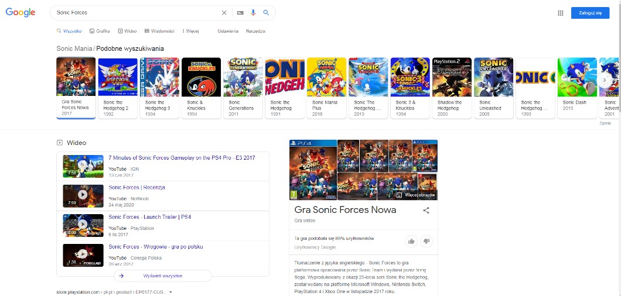This screenshot has height=296, width=621.
Task: Click into the Sonic Forces search field
Action: [x=137, y=13]
